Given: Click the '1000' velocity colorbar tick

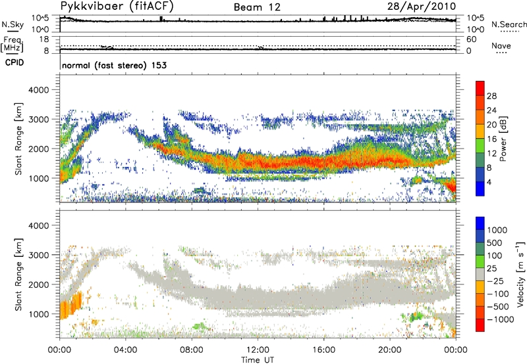Looking at the screenshot, I should (497, 230).
